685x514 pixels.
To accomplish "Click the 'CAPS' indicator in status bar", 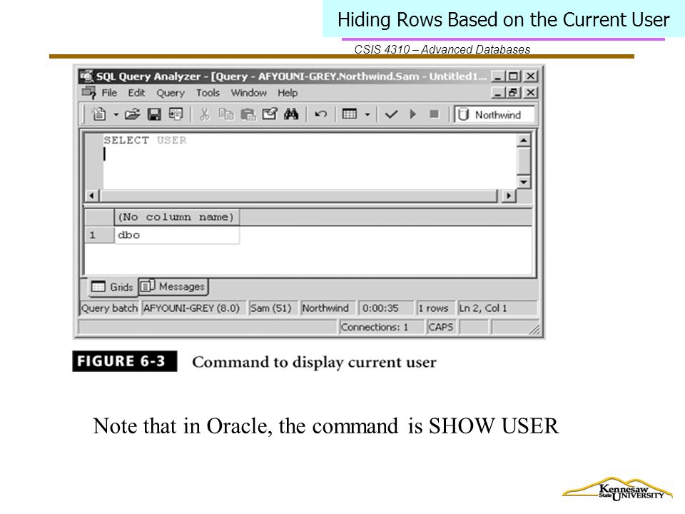I will (441, 327).
